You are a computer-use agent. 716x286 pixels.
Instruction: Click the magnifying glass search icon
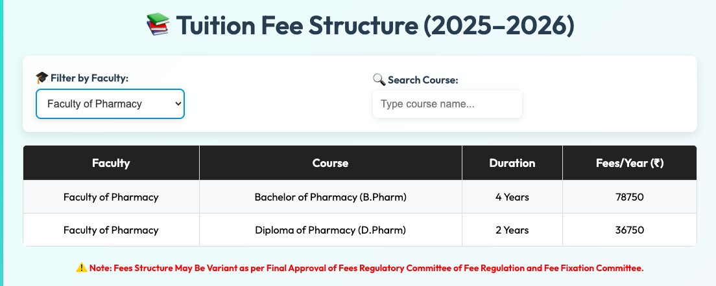(x=379, y=80)
